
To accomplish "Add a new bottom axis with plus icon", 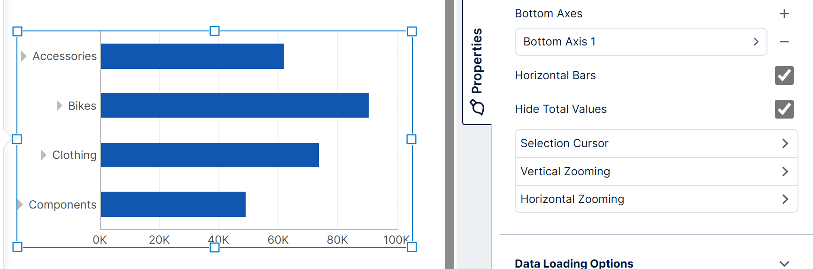I will [784, 14].
